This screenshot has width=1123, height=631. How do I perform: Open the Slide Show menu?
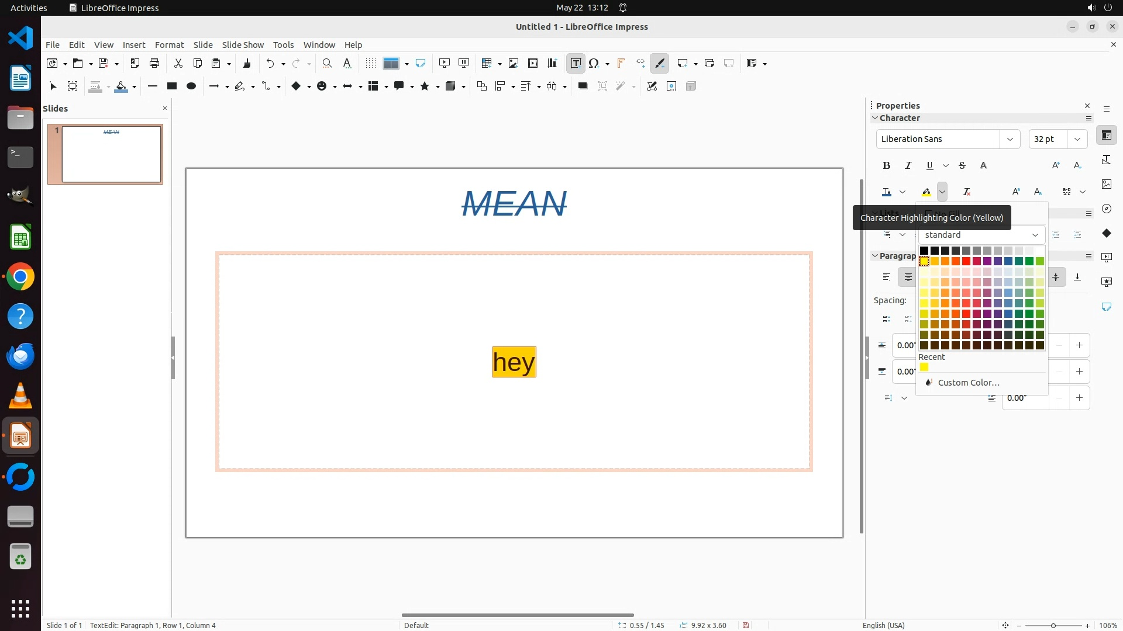(243, 44)
